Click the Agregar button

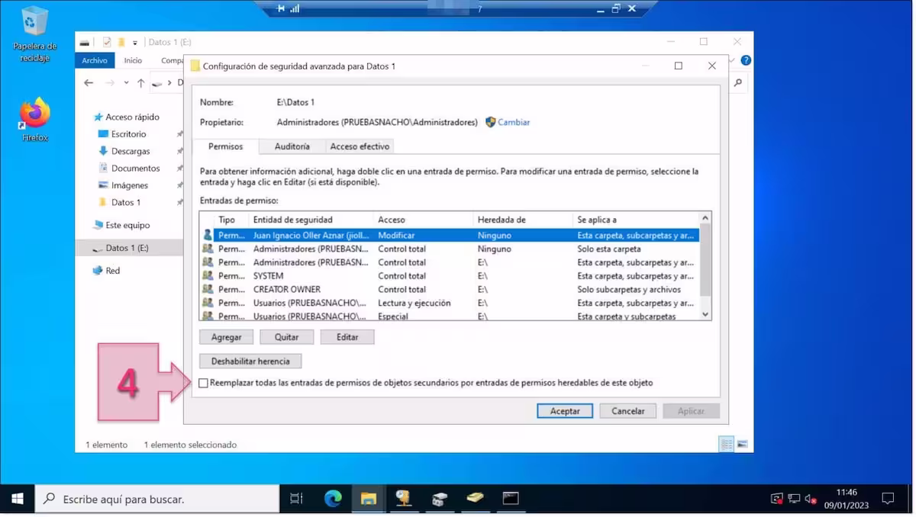(x=226, y=337)
